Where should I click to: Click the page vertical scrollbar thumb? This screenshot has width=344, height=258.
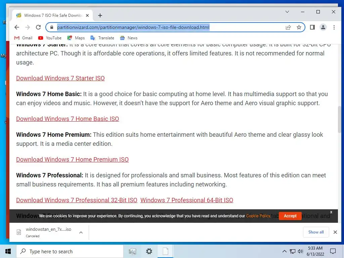click(340, 119)
